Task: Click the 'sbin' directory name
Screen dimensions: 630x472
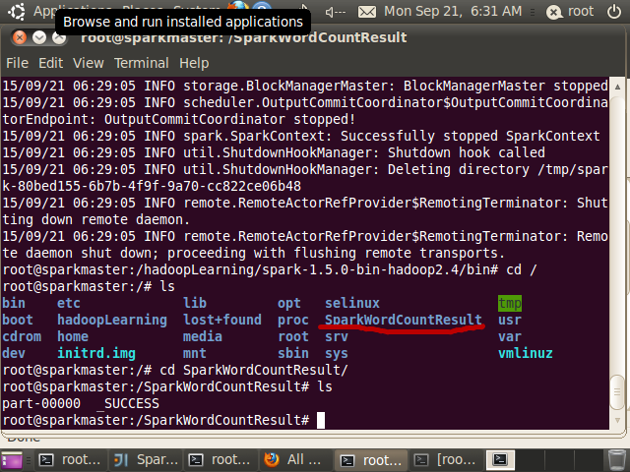Action: (293, 354)
